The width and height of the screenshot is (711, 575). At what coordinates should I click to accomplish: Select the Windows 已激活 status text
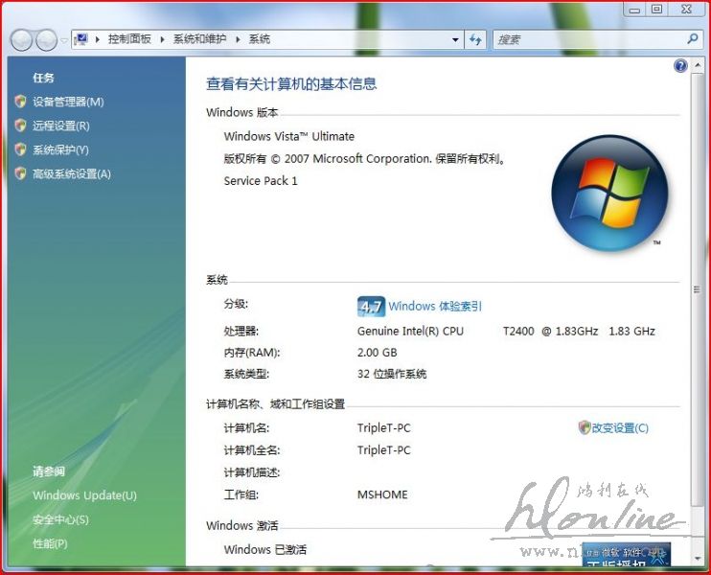coord(265,550)
